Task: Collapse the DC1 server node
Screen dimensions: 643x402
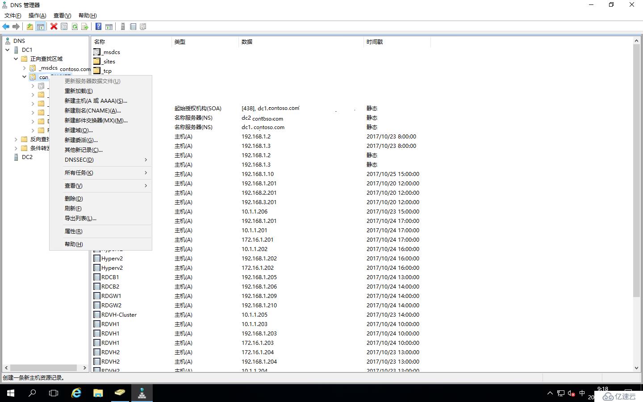Action: click(8, 50)
